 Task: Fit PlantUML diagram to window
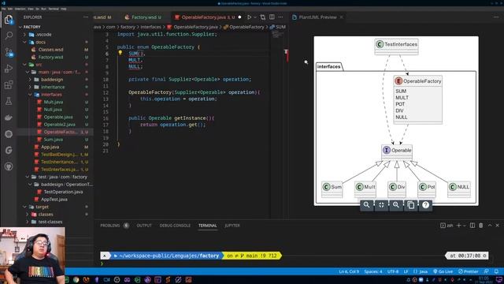(381, 205)
